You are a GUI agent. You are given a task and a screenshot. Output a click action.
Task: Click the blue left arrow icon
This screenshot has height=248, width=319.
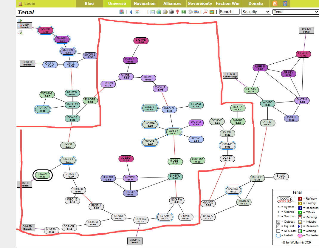(131, 12)
